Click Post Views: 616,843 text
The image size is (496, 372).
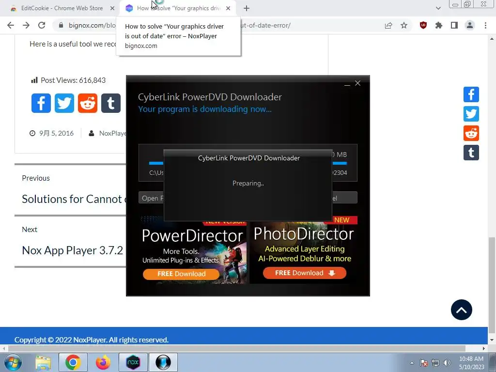coord(73,80)
